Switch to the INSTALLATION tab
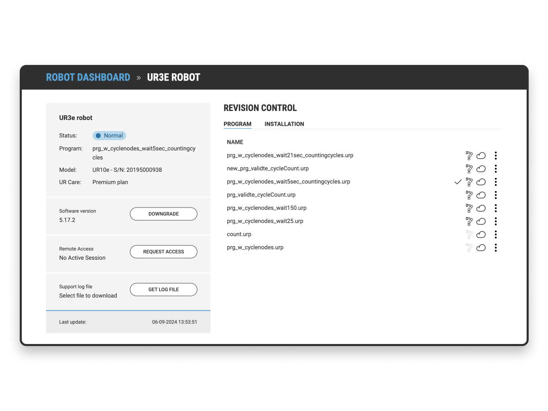This screenshot has width=548, height=411. [x=284, y=124]
